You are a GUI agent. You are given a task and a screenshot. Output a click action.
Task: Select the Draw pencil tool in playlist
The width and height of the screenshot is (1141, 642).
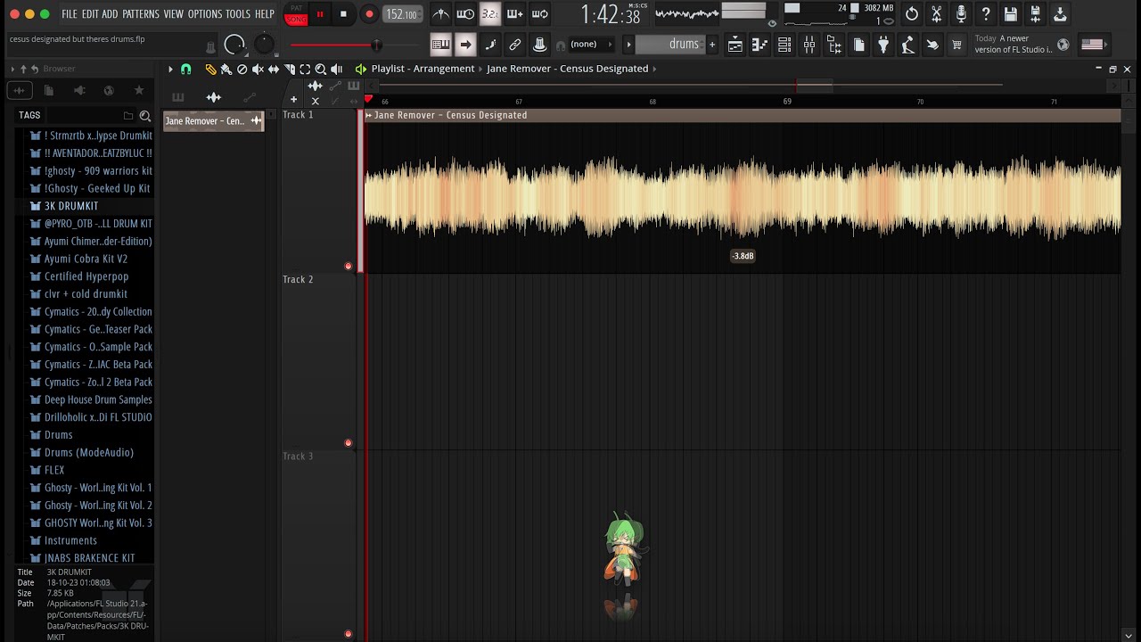[210, 69]
